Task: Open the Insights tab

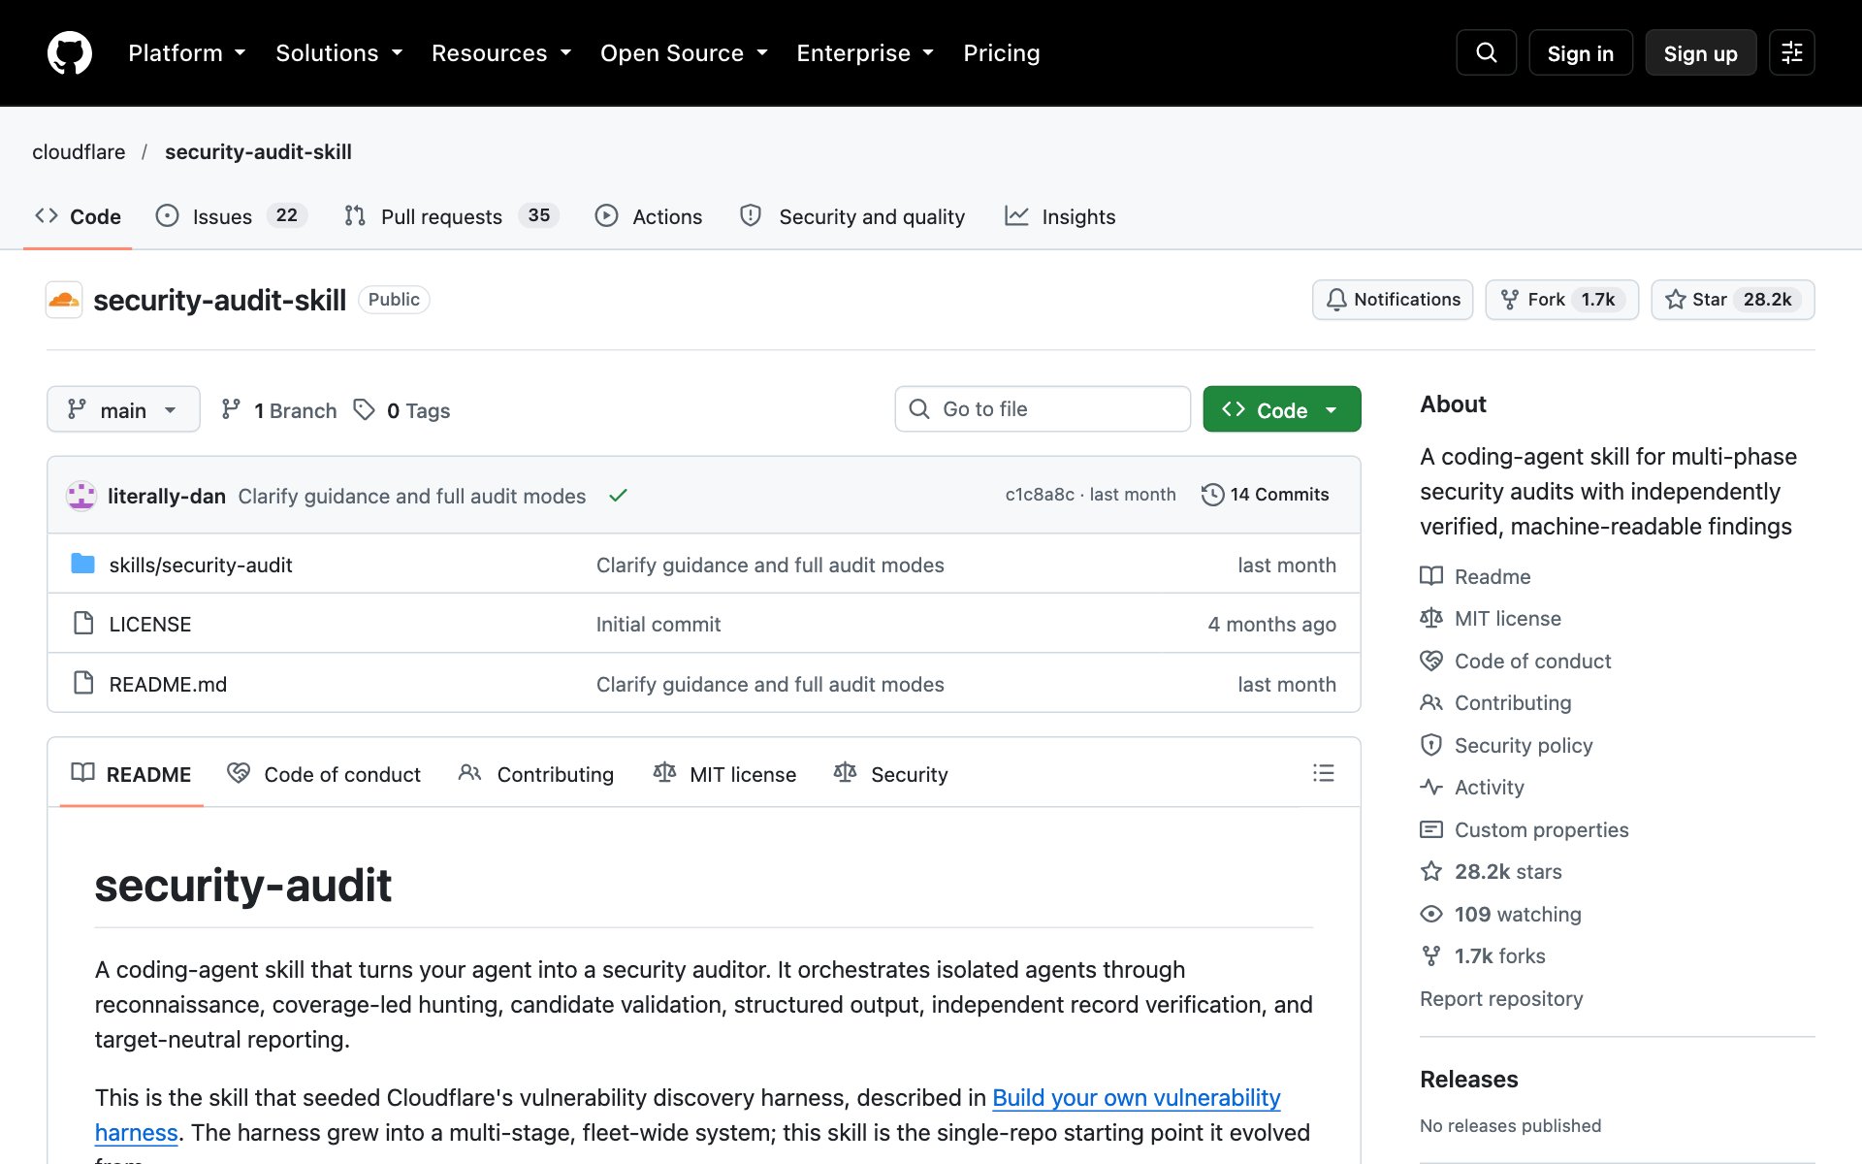Action: coord(1060,216)
